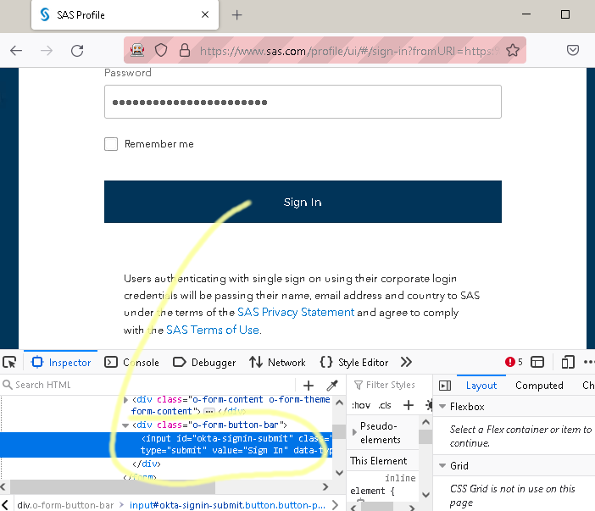The image size is (595, 511).
Task: Switch to the Console tab
Action: [131, 363]
